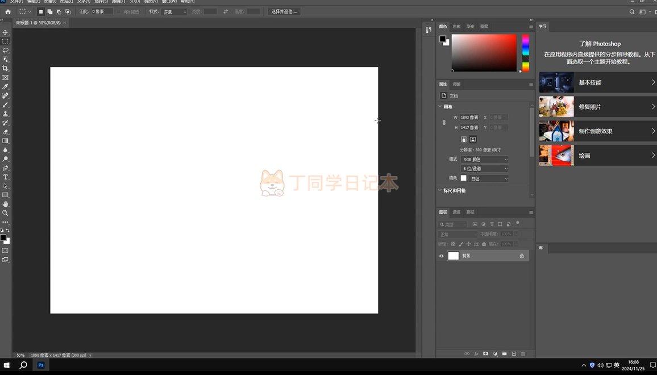
Task: Switch to the 路径 tab
Action: [470, 212]
